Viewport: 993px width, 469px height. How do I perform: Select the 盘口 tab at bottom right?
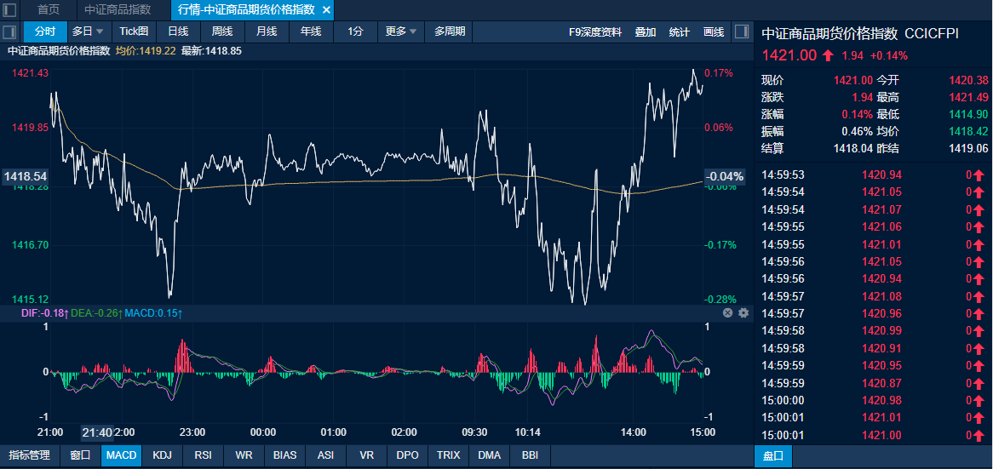773,456
